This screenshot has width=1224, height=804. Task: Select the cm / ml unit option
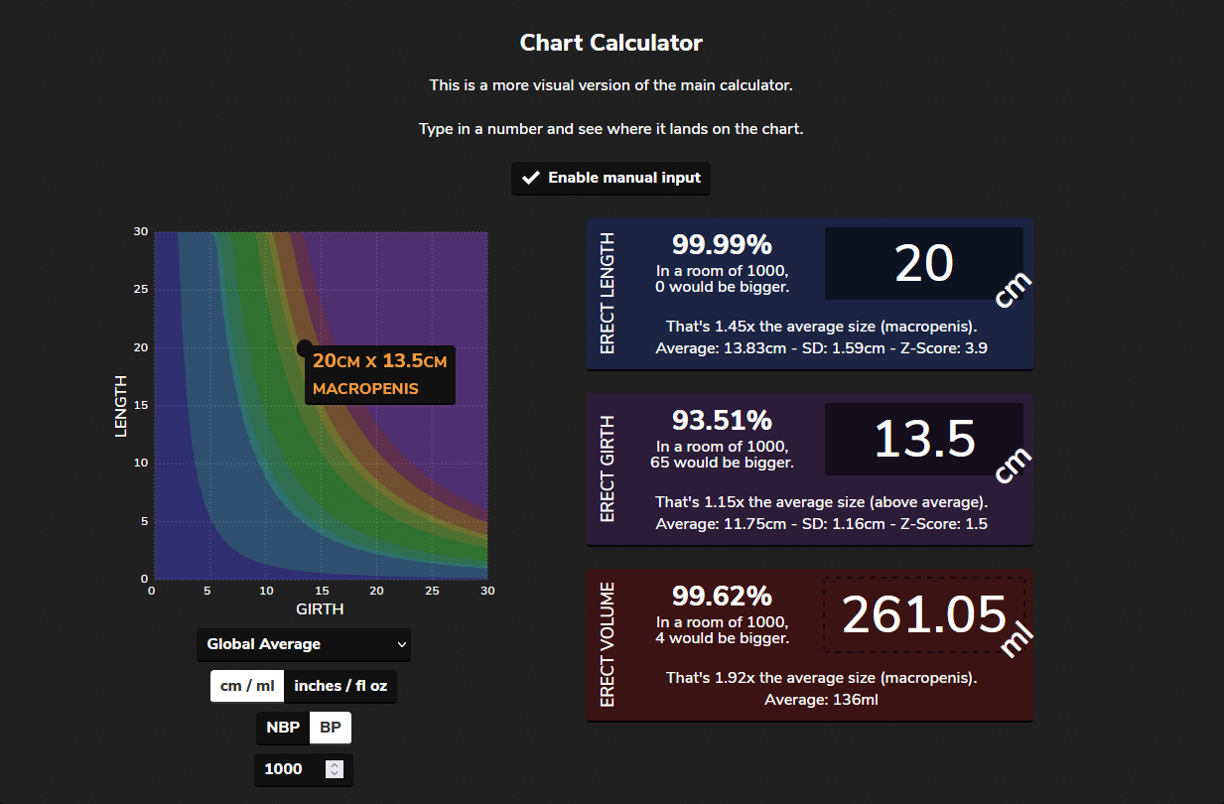[x=247, y=686]
